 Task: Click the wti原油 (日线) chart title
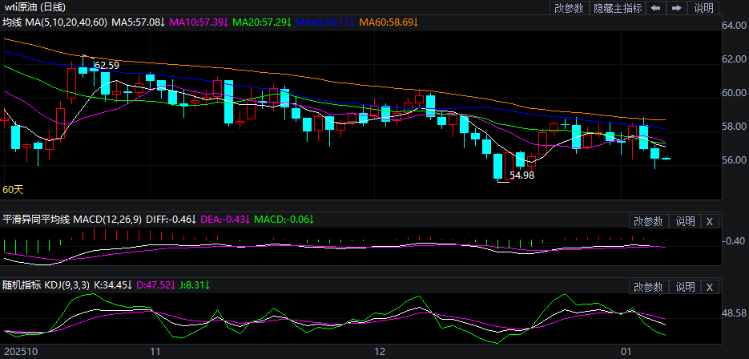[x=34, y=7]
